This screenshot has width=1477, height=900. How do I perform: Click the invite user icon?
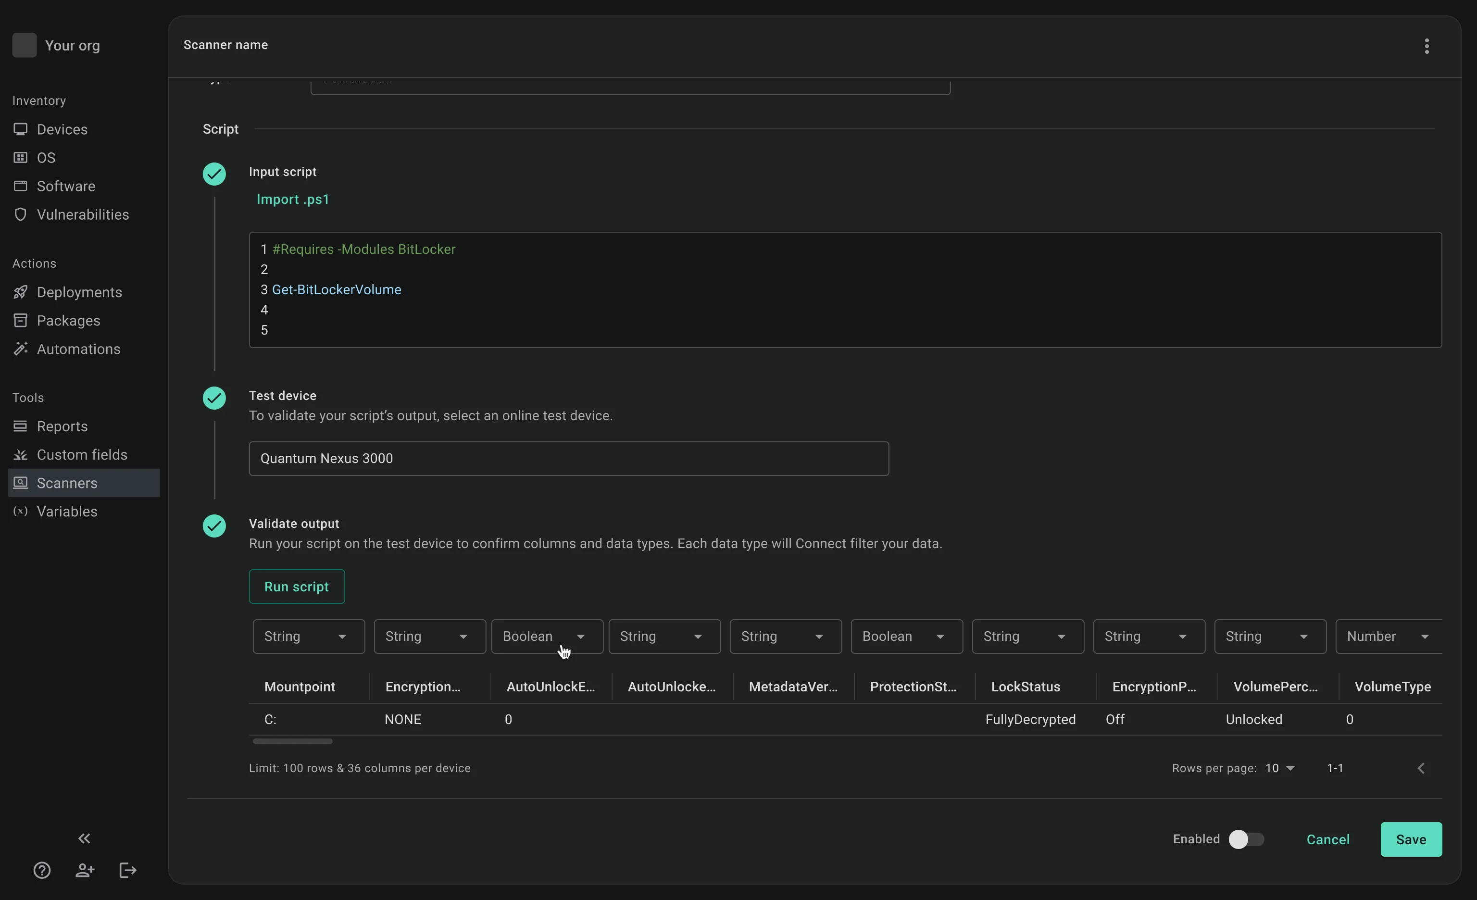pyautogui.click(x=85, y=870)
